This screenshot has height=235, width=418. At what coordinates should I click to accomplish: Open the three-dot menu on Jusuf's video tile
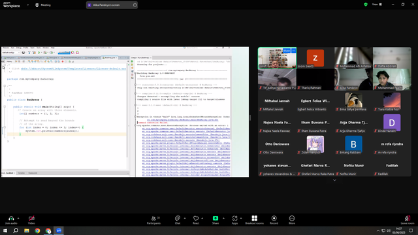coord(293,51)
